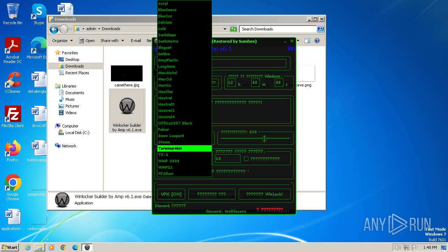448x252 pixels.
Task: Choose the Steam skin entry
Action: tap(184, 142)
